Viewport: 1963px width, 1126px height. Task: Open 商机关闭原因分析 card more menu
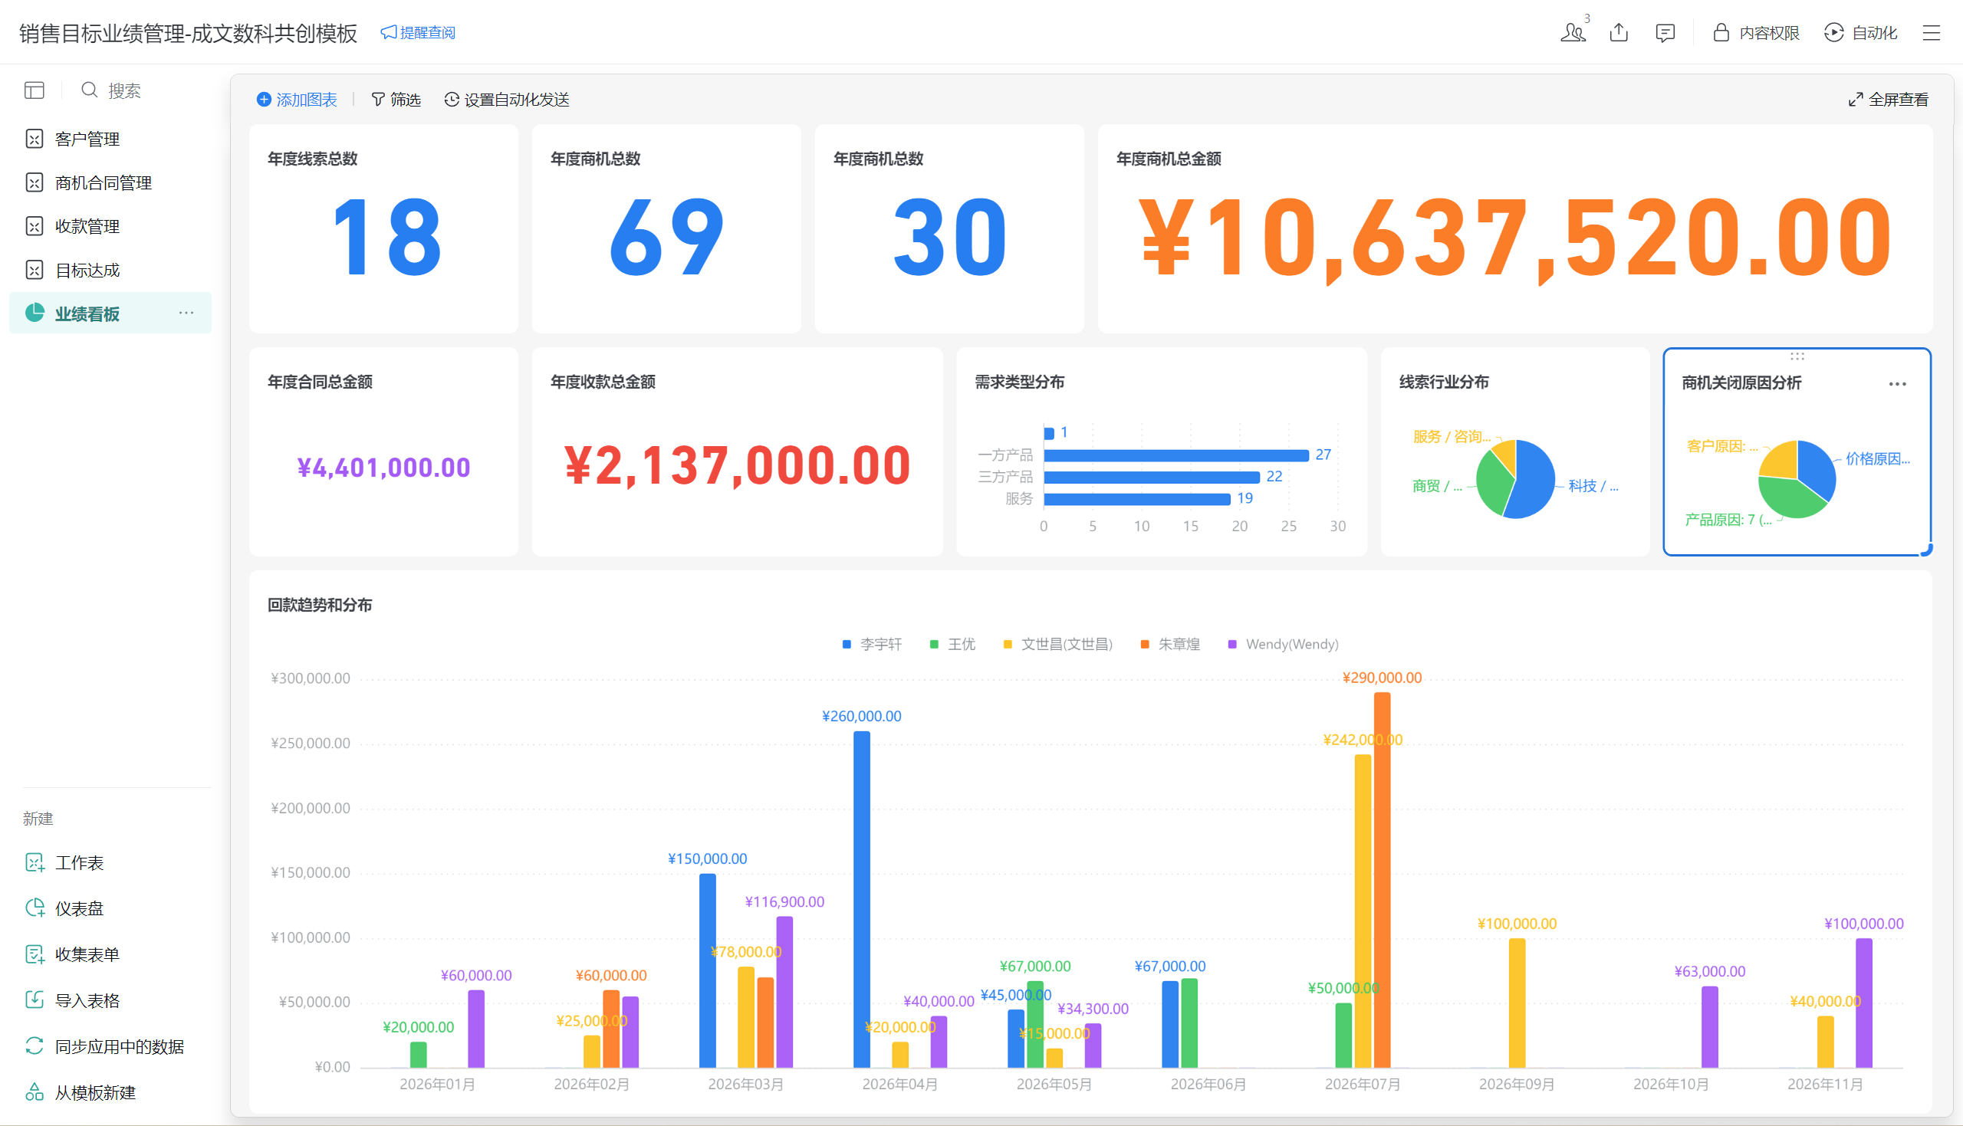pyautogui.click(x=1896, y=384)
